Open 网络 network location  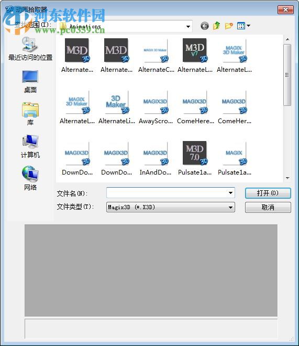click(30, 178)
